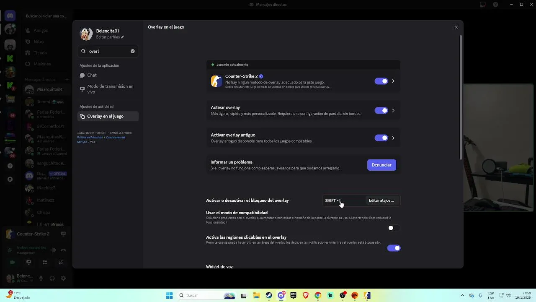This screenshot has height=302, width=536.
Task: Click the Discord icon in the taskbar
Action: [281, 295]
